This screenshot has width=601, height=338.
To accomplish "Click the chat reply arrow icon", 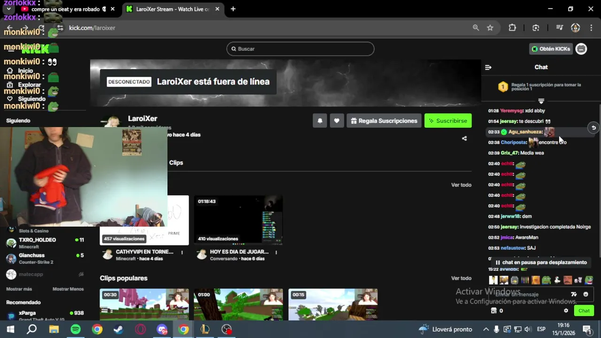I will 593,128.
